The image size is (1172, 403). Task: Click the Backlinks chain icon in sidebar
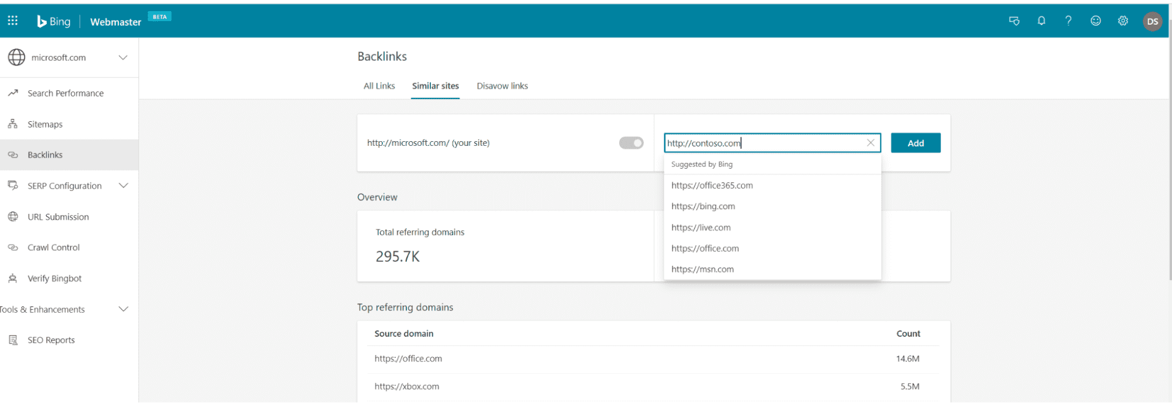(x=13, y=155)
